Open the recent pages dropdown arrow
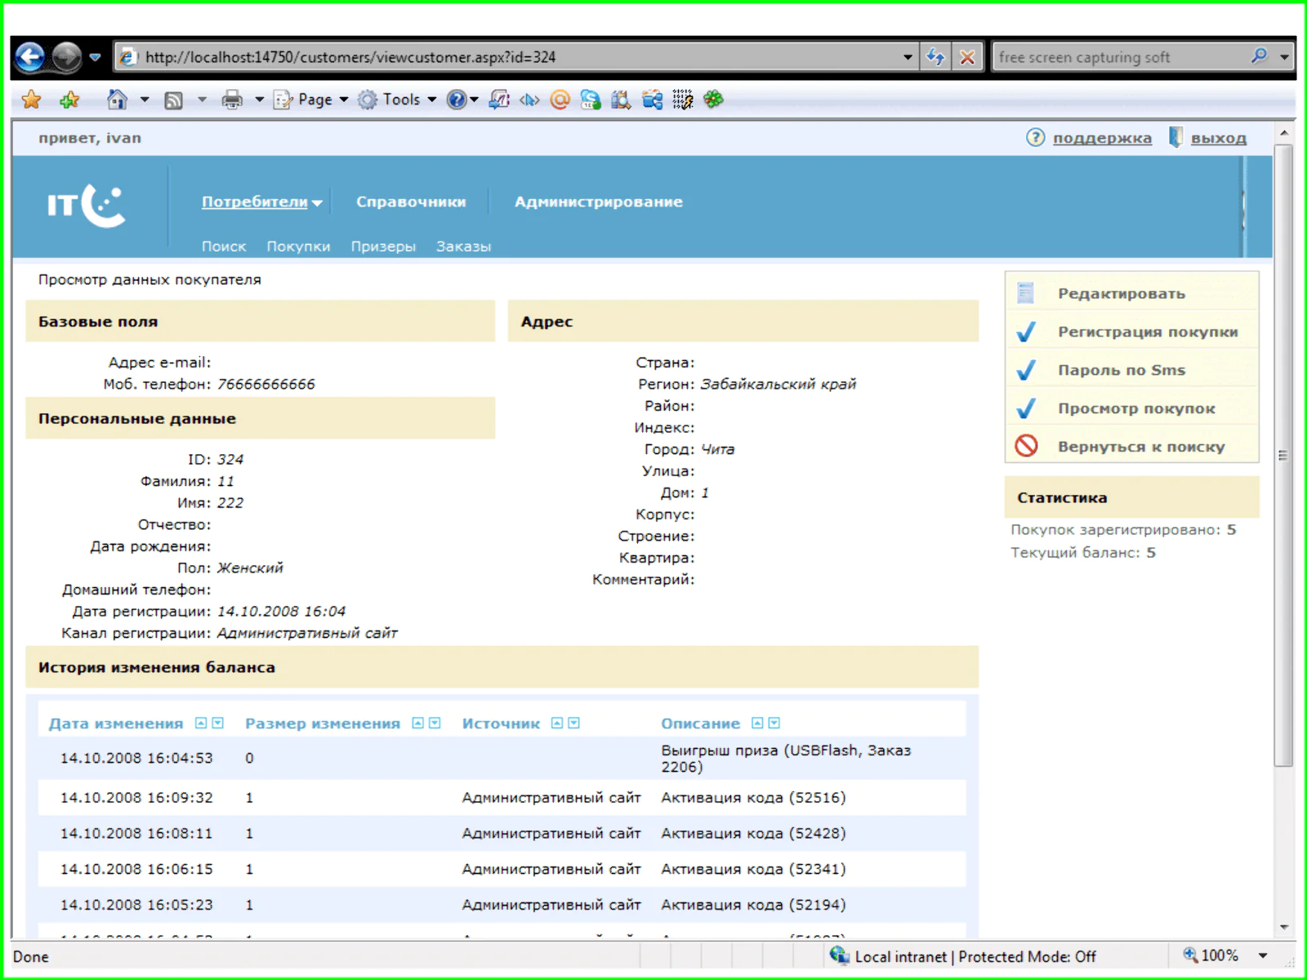 coord(95,57)
